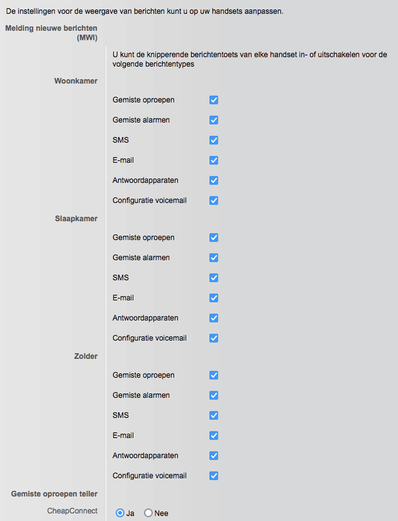Disable Gemiste alarmen for Zolder
The width and height of the screenshot is (398, 521).
[214, 395]
